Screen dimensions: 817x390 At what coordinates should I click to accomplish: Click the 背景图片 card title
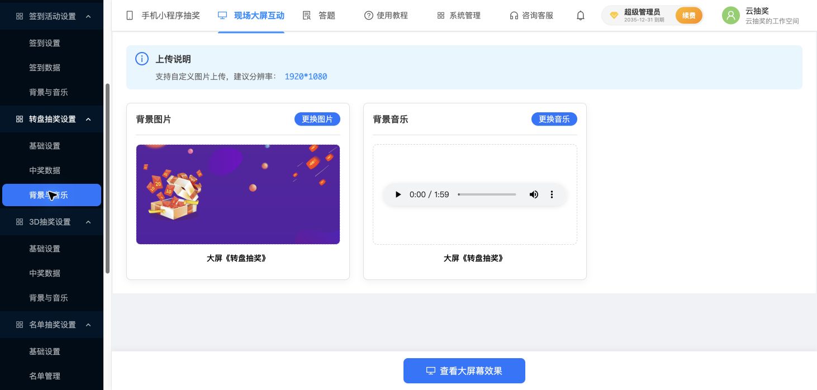[x=154, y=119]
